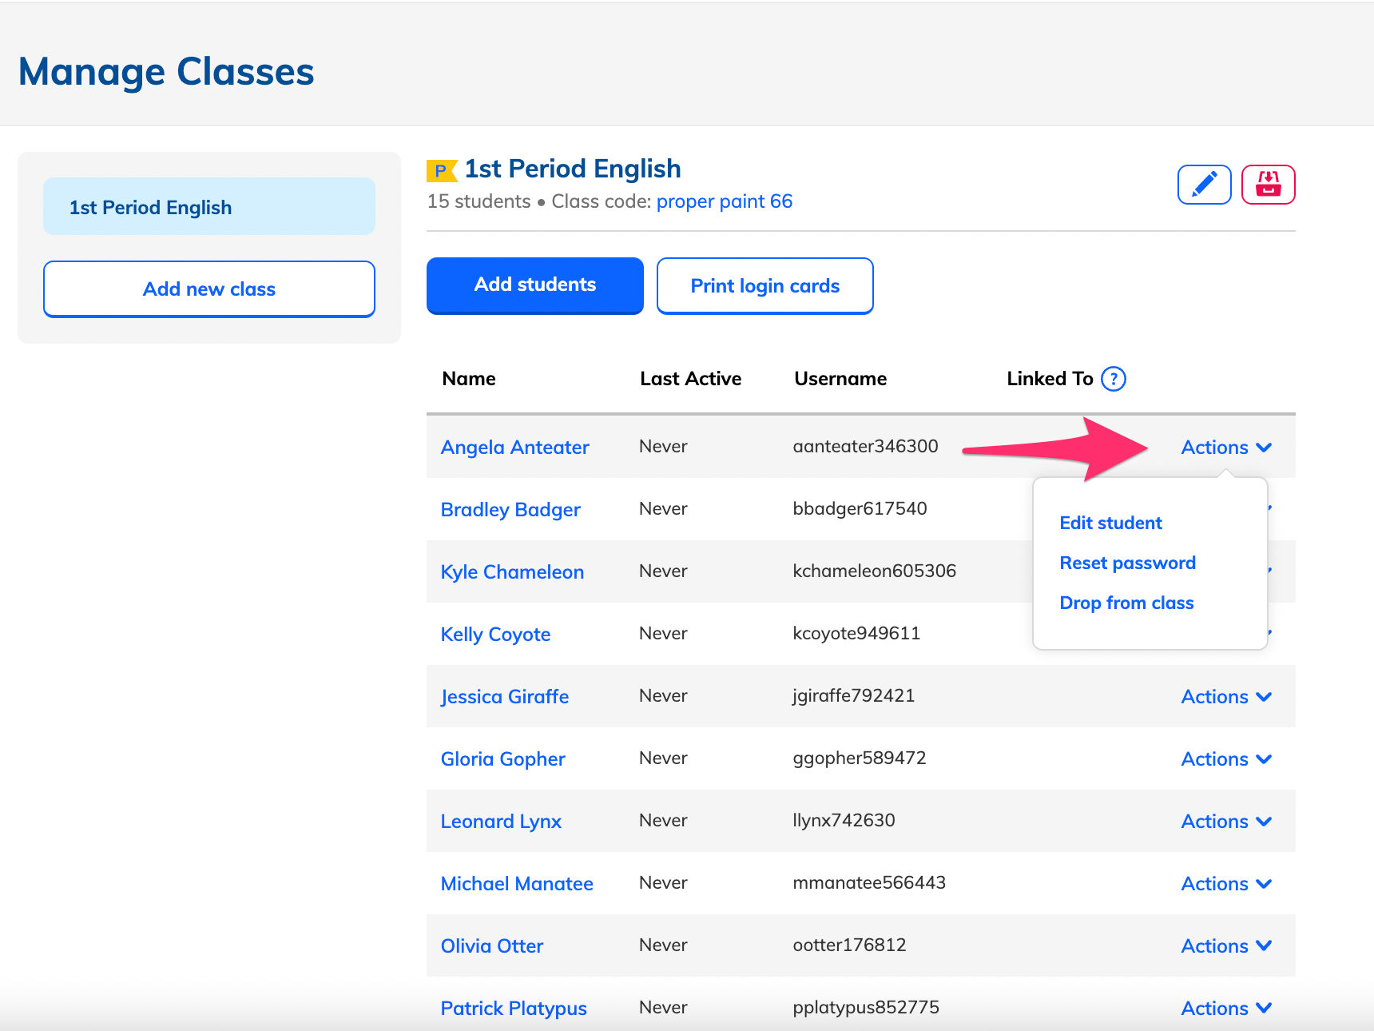This screenshot has width=1374, height=1031.
Task: Click the Manage Classes page heading
Action: (x=166, y=72)
